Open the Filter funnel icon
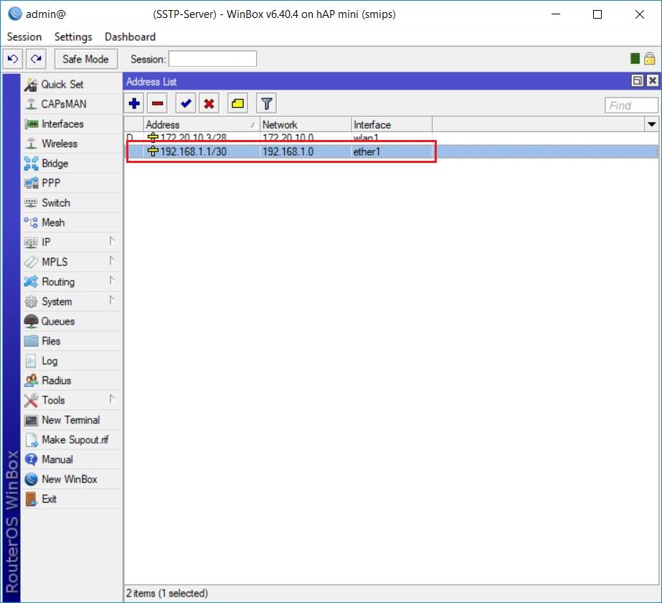This screenshot has height=603, width=662. click(x=266, y=103)
